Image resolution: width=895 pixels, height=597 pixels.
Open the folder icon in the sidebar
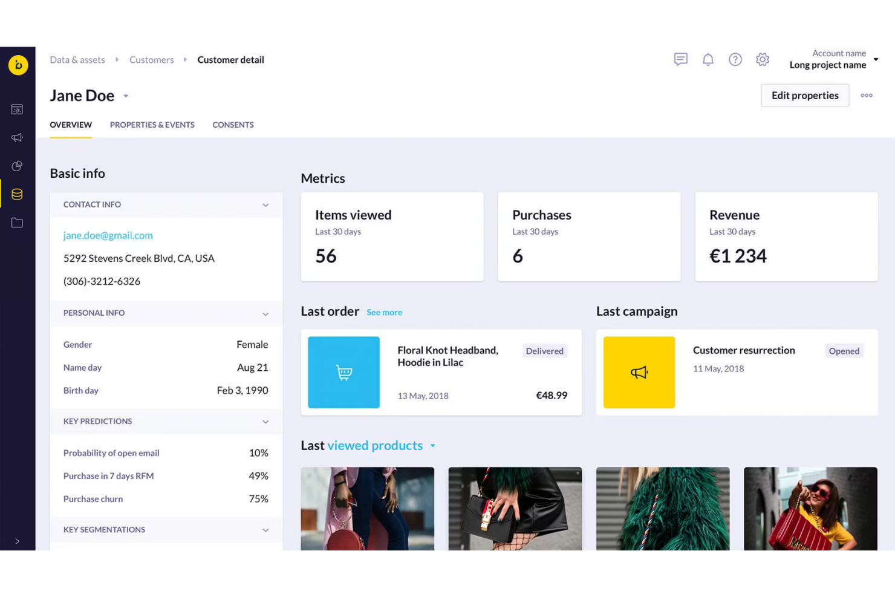[x=17, y=223]
